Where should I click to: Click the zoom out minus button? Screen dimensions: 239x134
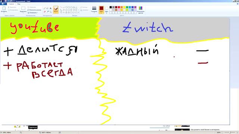click(x=223, y=133)
